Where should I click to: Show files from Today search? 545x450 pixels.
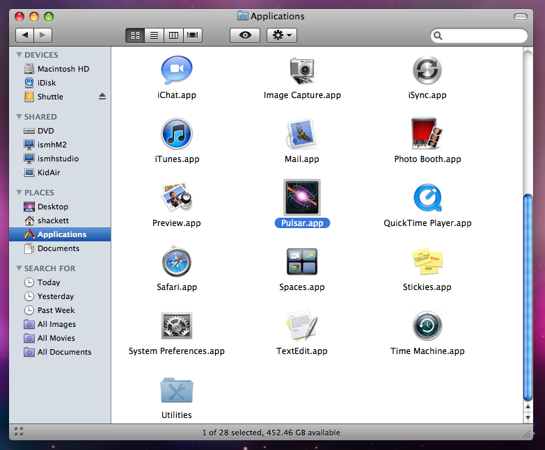coord(60,282)
